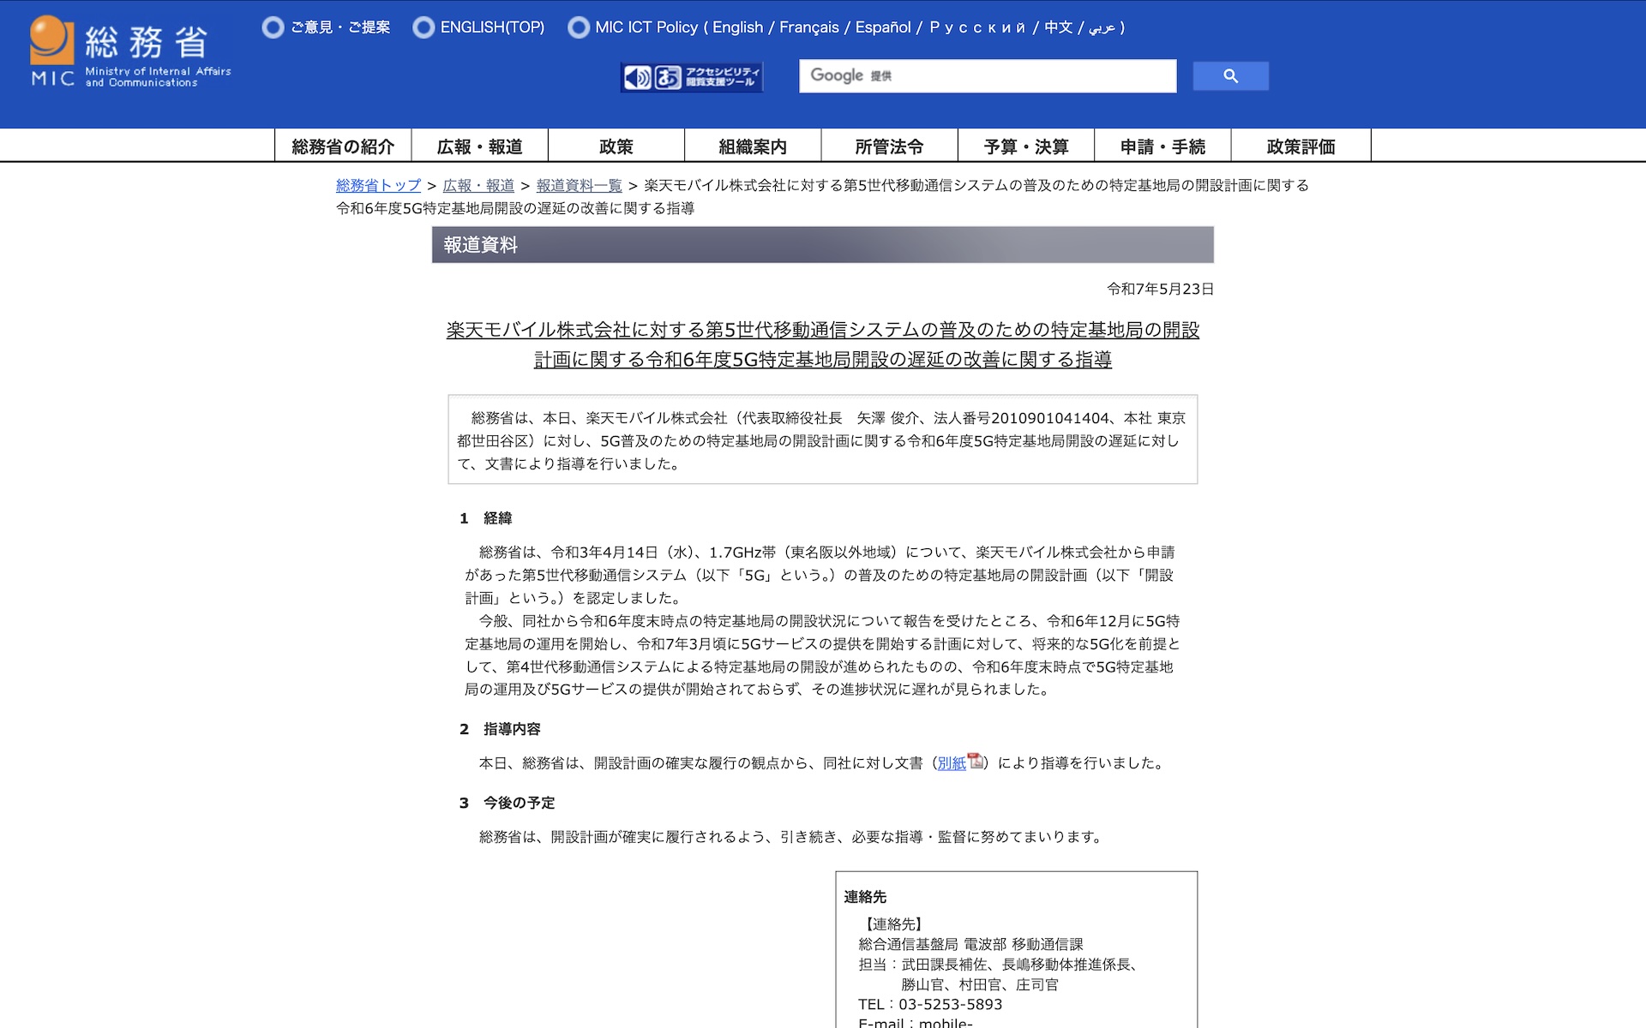This screenshot has height=1028, width=1646.
Task: Click the ENGLISH(TOP) circle bullet
Action: (x=424, y=27)
